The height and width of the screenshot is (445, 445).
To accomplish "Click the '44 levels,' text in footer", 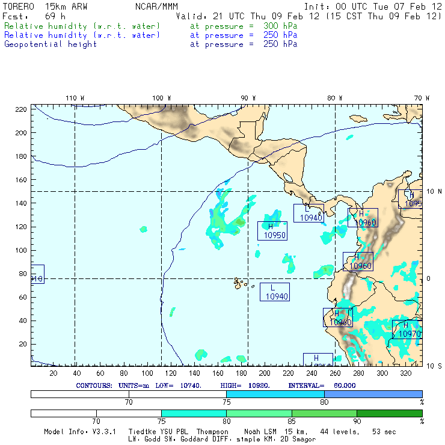I will [340, 432].
